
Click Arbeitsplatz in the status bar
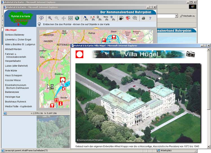165,150
